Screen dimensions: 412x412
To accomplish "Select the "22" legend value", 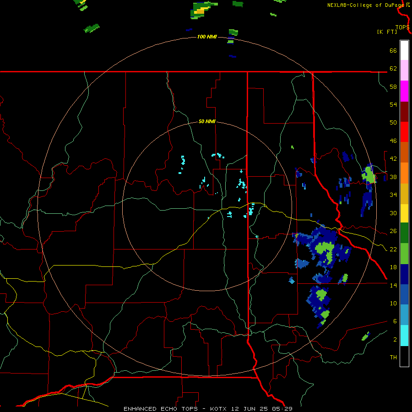I will click(393, 249).
